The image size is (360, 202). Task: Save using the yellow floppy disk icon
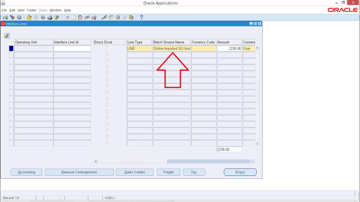click(29, 17)
